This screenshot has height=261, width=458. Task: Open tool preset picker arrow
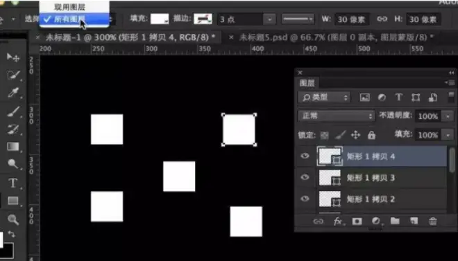point(13,19)
